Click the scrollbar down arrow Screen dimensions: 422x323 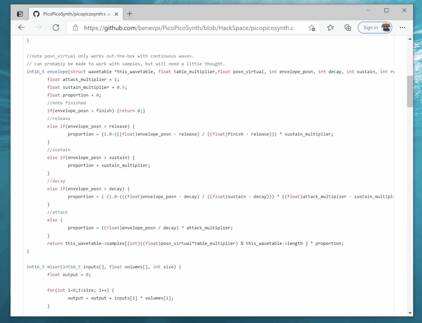410,313
